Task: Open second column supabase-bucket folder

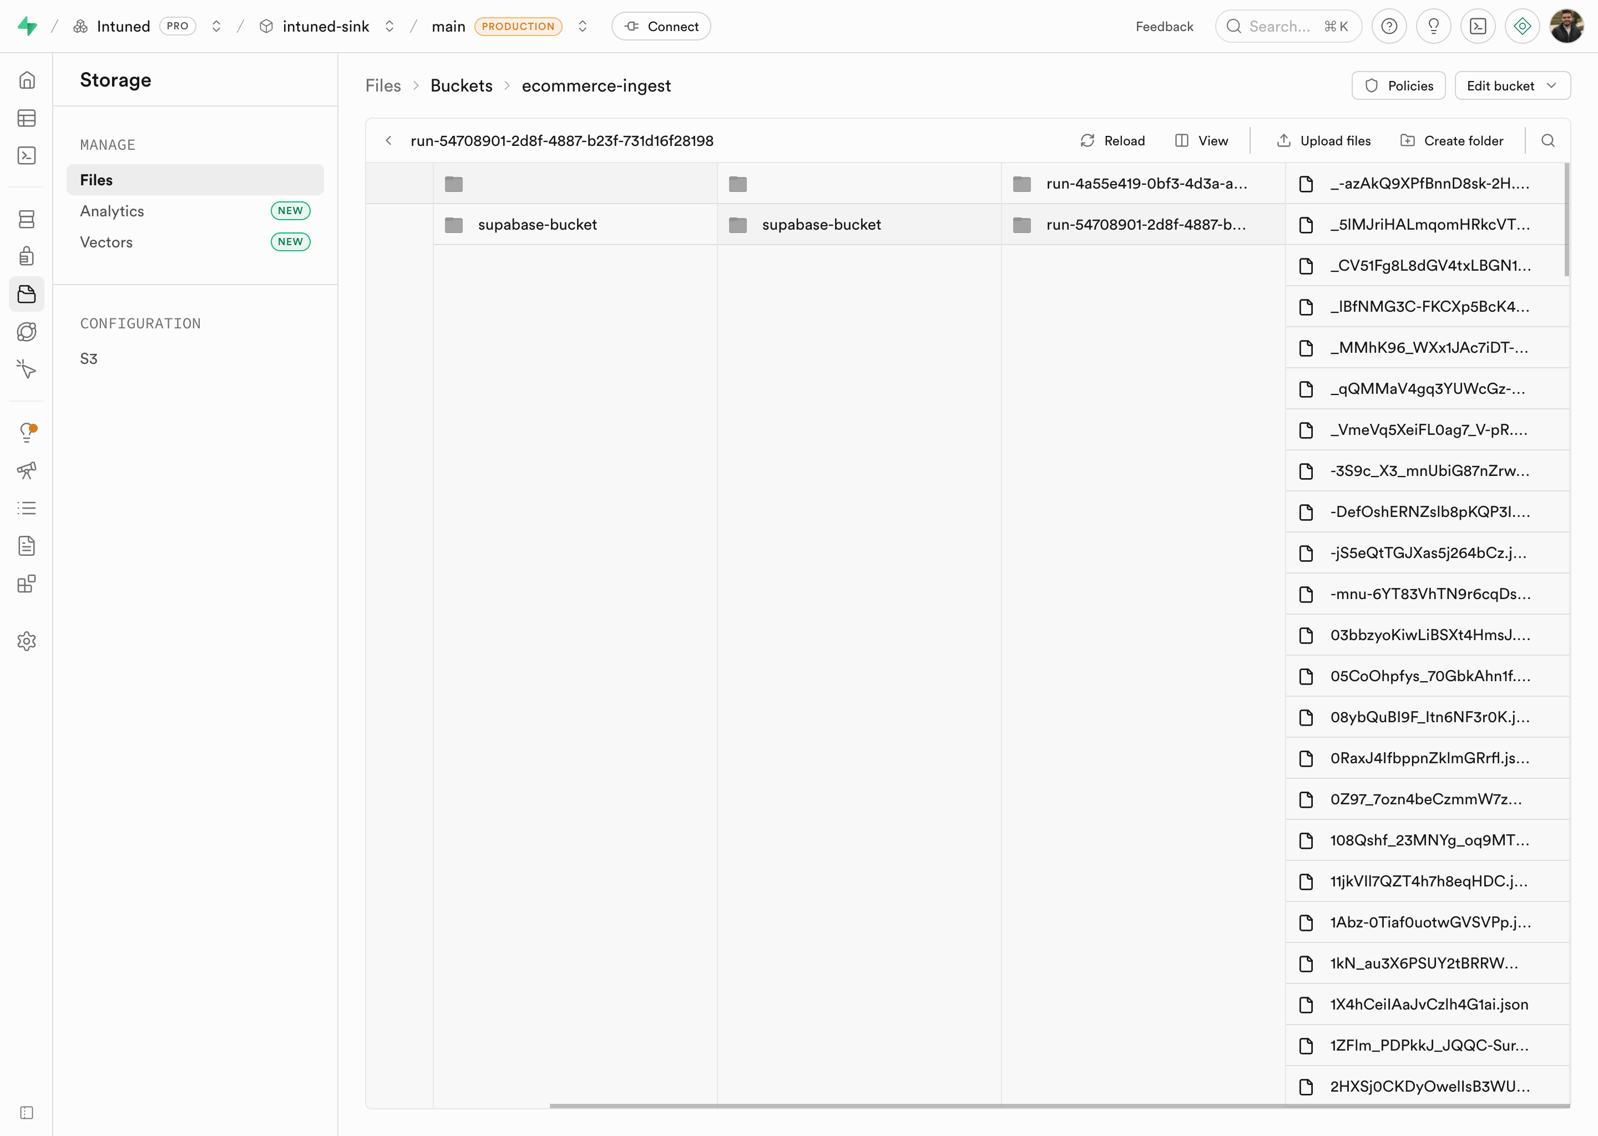Action: pyautogui.click(x=859, y=225)
